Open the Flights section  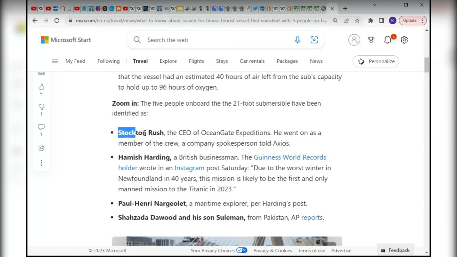point(196,61)
